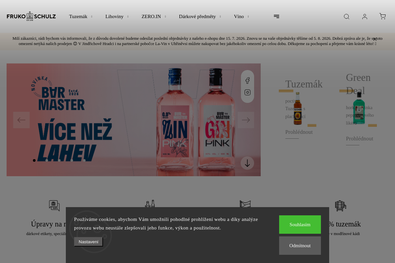Open cookie Nastavení settings
395x263 pixels.
89,242
